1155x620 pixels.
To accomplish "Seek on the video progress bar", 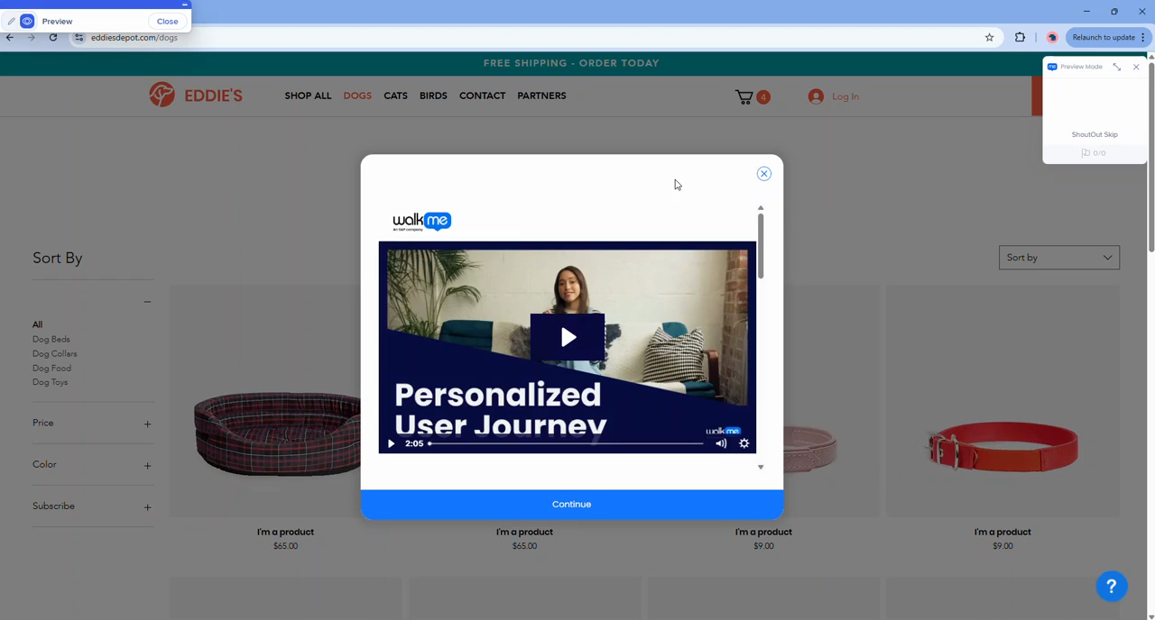I will 565,443.
